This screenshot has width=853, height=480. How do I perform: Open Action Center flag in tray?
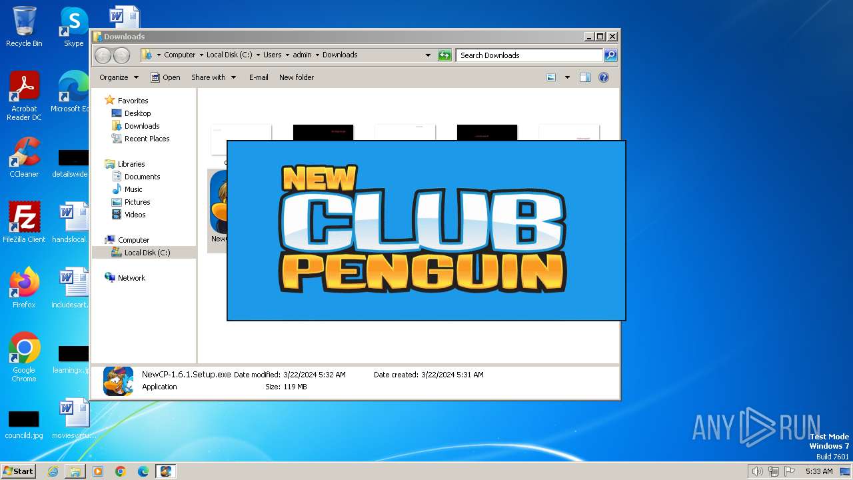(x=790, y=471)
